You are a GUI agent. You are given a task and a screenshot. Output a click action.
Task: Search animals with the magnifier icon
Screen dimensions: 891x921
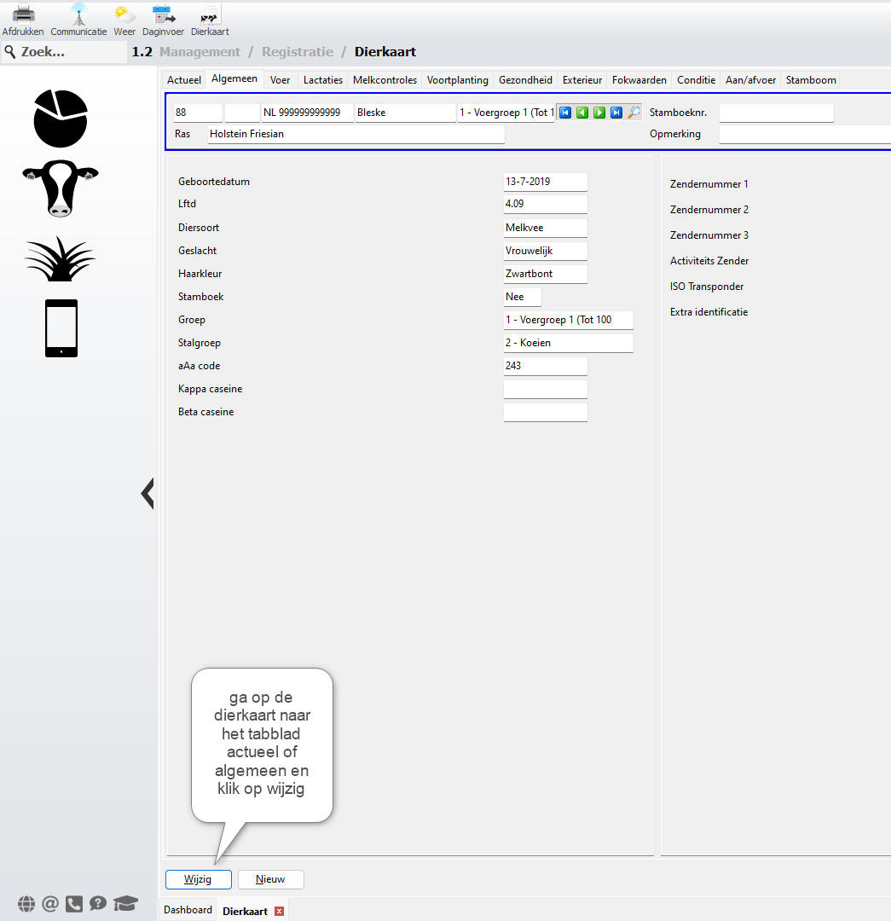[x=634, y=113]
